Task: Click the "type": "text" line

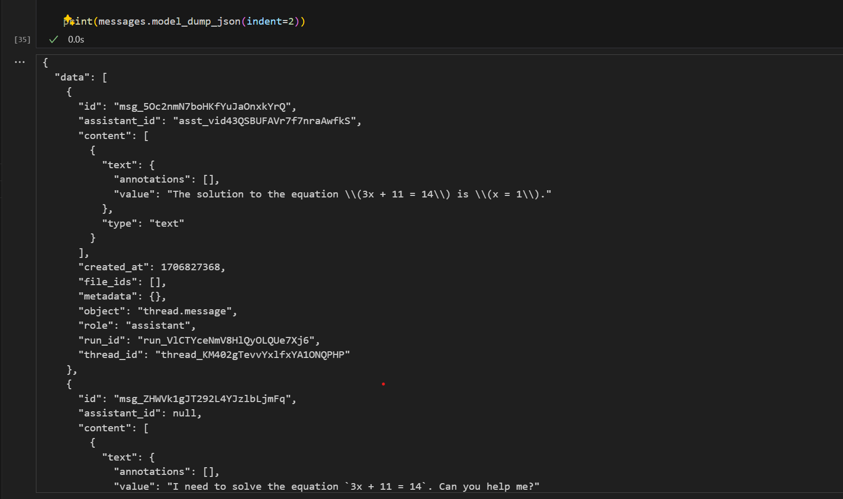Action: (143, 223)
